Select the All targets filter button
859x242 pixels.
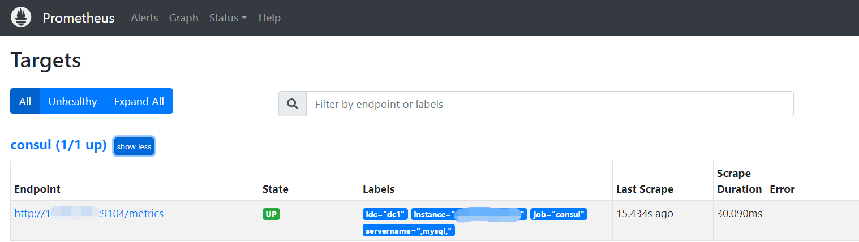pyautogui.click(x=25, y=101)
